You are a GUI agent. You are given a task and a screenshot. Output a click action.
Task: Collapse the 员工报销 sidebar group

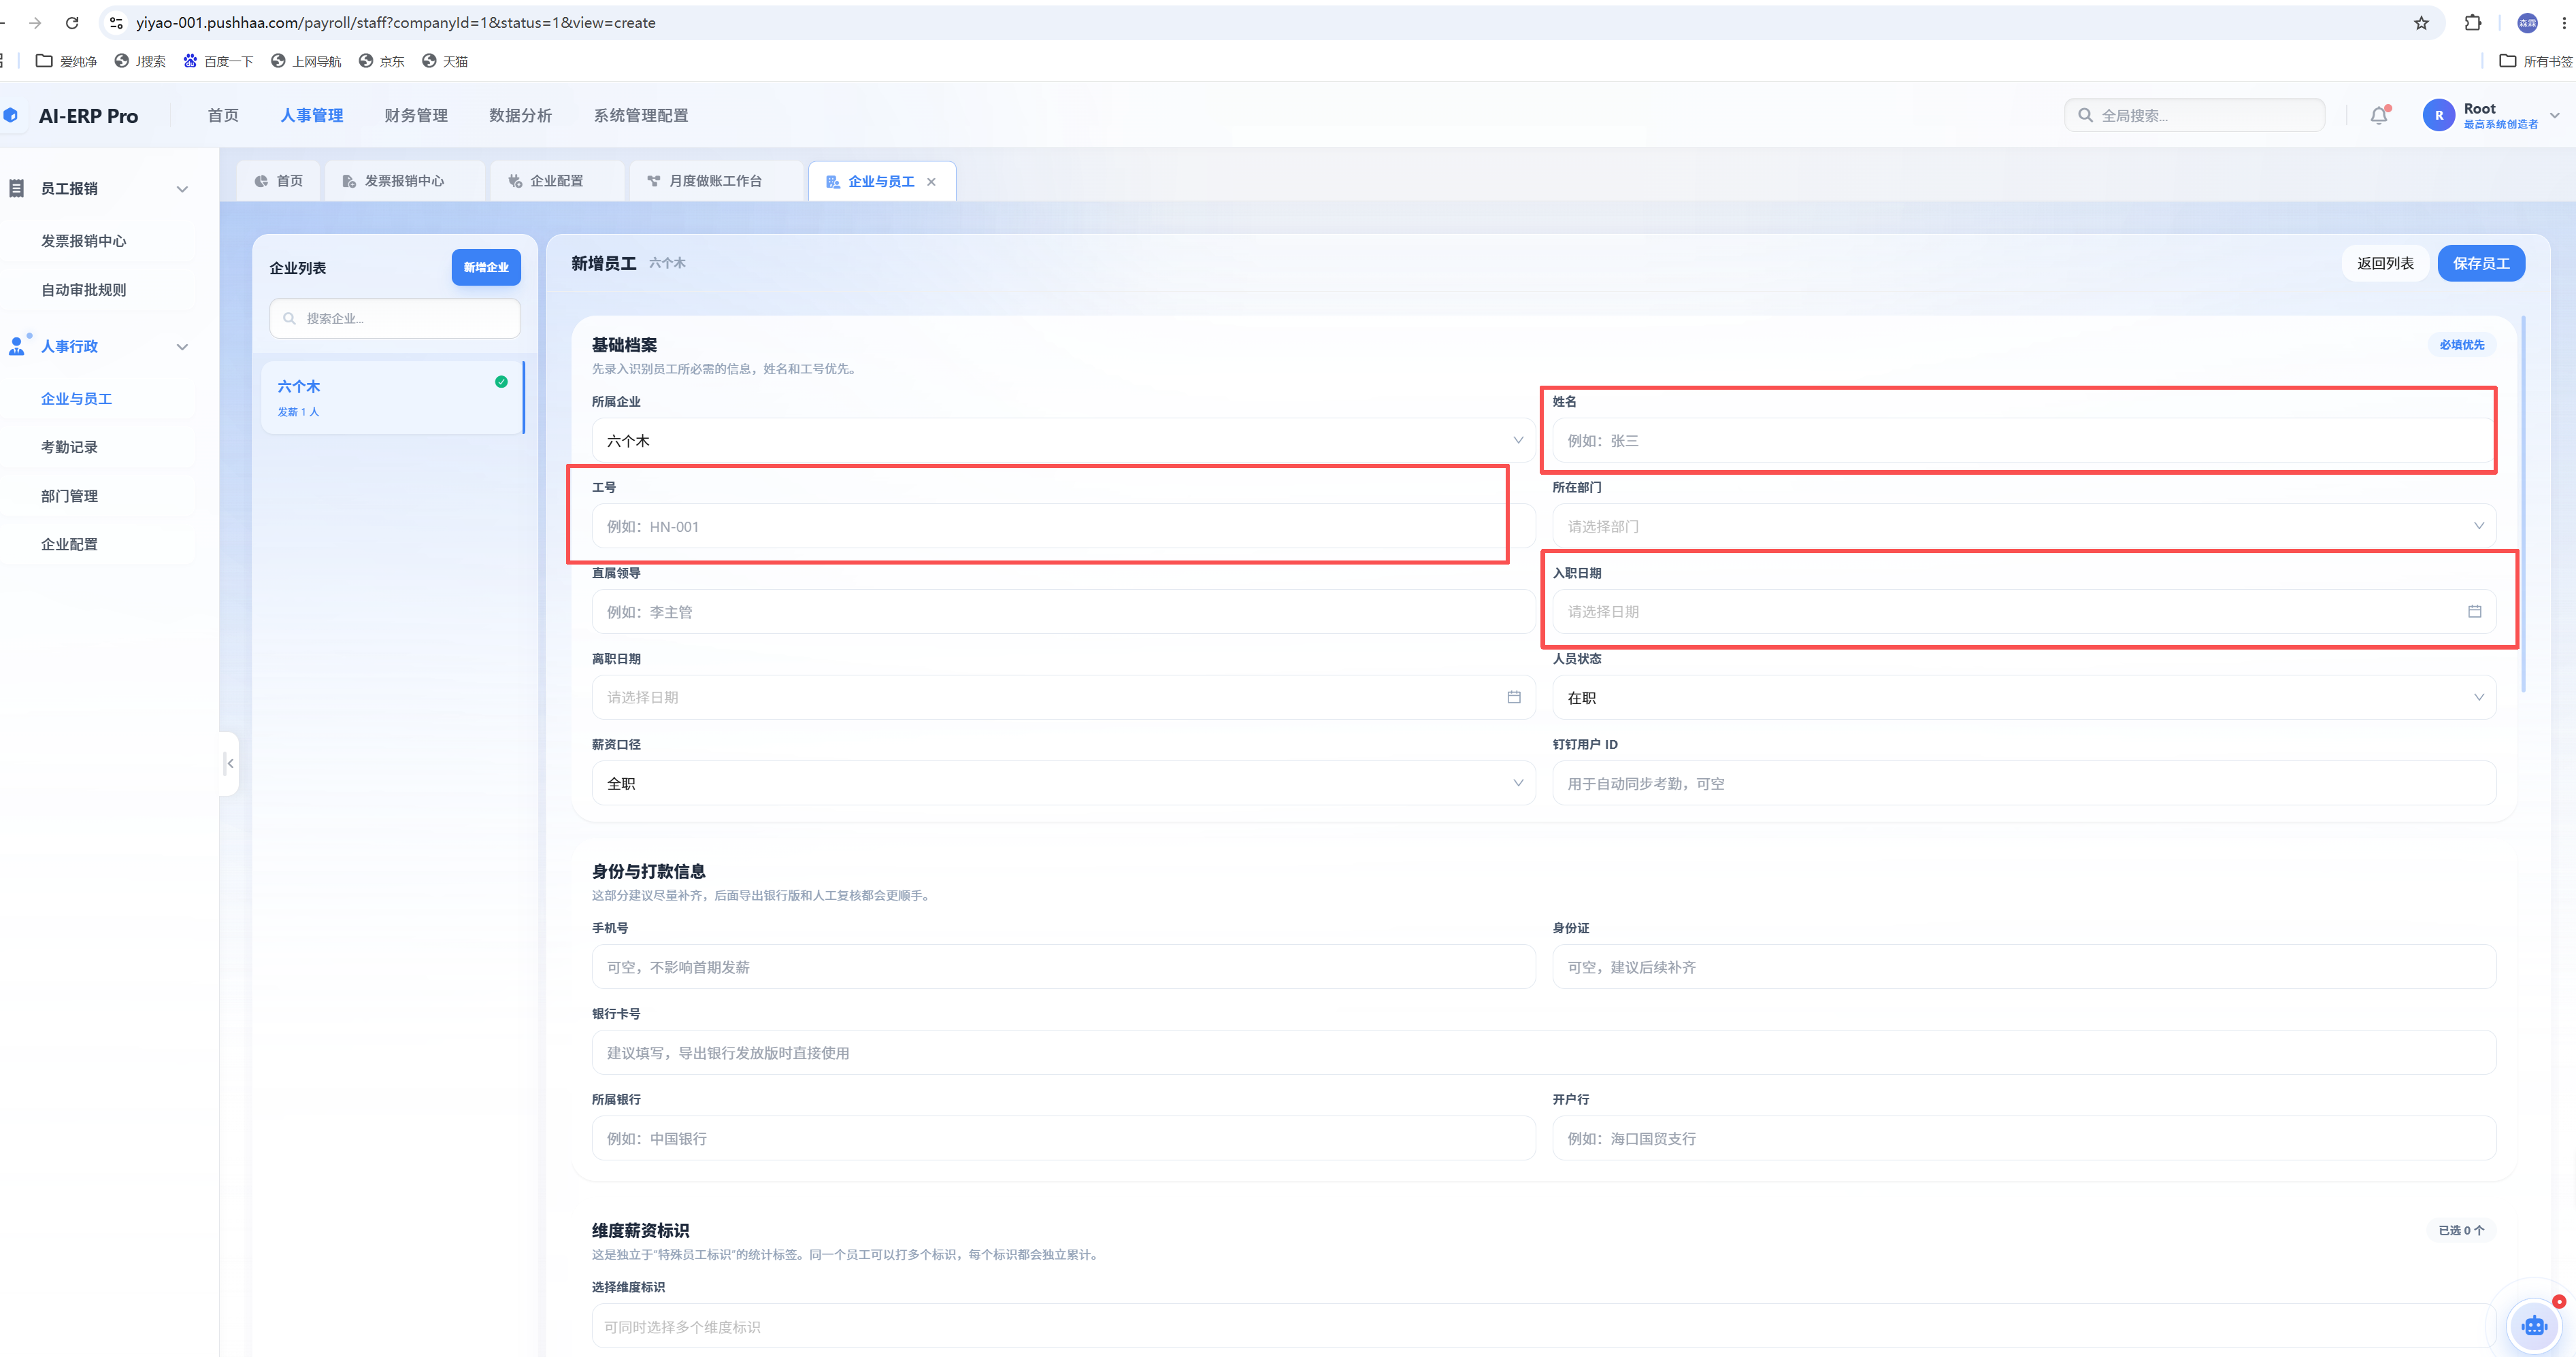tap(182, 189)
